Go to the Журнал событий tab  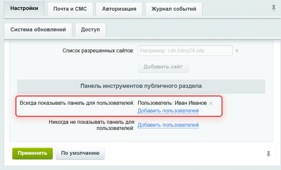coord(174,9)
